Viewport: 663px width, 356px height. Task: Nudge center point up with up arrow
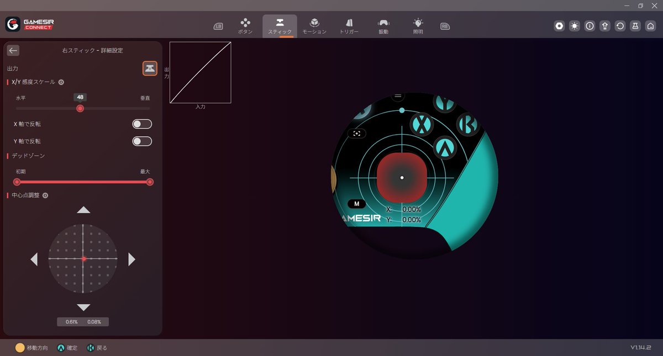pyautogui.click(x=83, y=210)
